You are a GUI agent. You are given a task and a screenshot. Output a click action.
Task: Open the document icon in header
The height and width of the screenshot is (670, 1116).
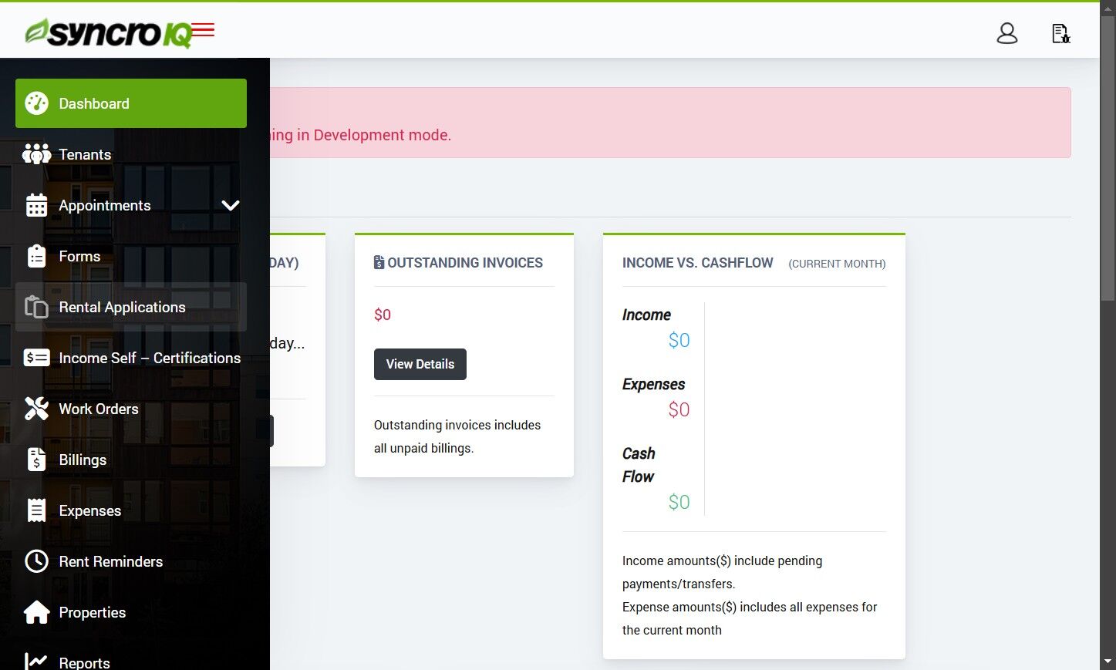point(1061,33)
